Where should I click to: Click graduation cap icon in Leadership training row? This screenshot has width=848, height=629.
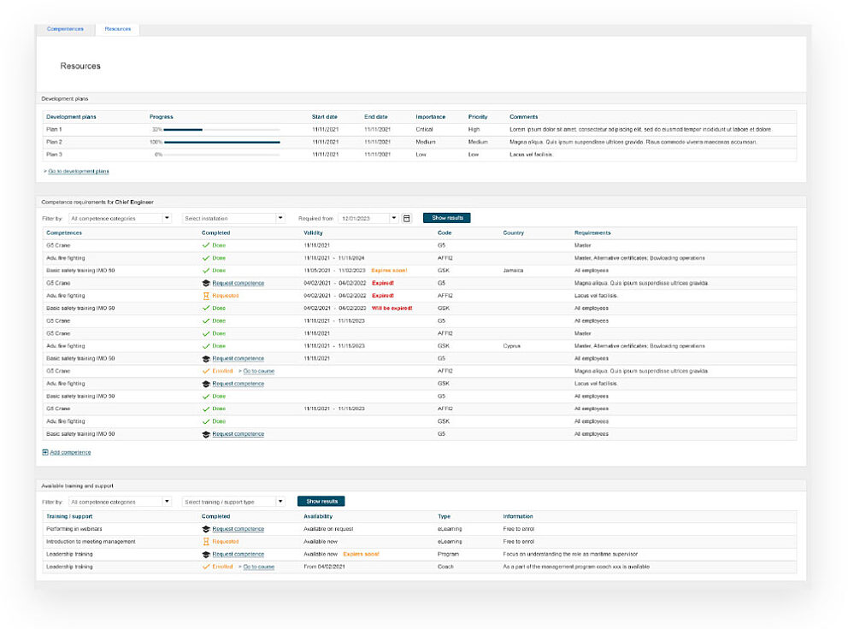click(x=205, y=555)
